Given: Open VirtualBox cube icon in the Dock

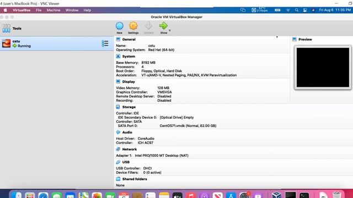Looking at the screenshot, I should [x=276, y=195].
